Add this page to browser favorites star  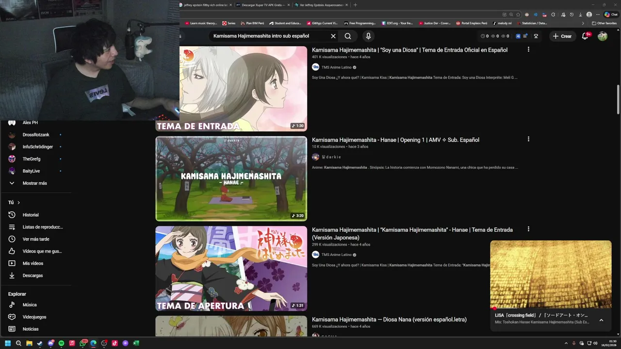[x=518, y=15]
